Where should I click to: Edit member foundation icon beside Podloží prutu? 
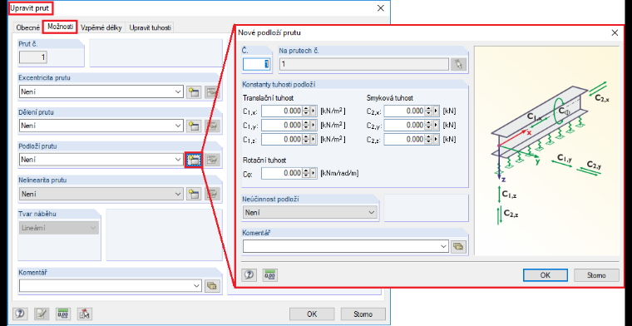point(212,160)
